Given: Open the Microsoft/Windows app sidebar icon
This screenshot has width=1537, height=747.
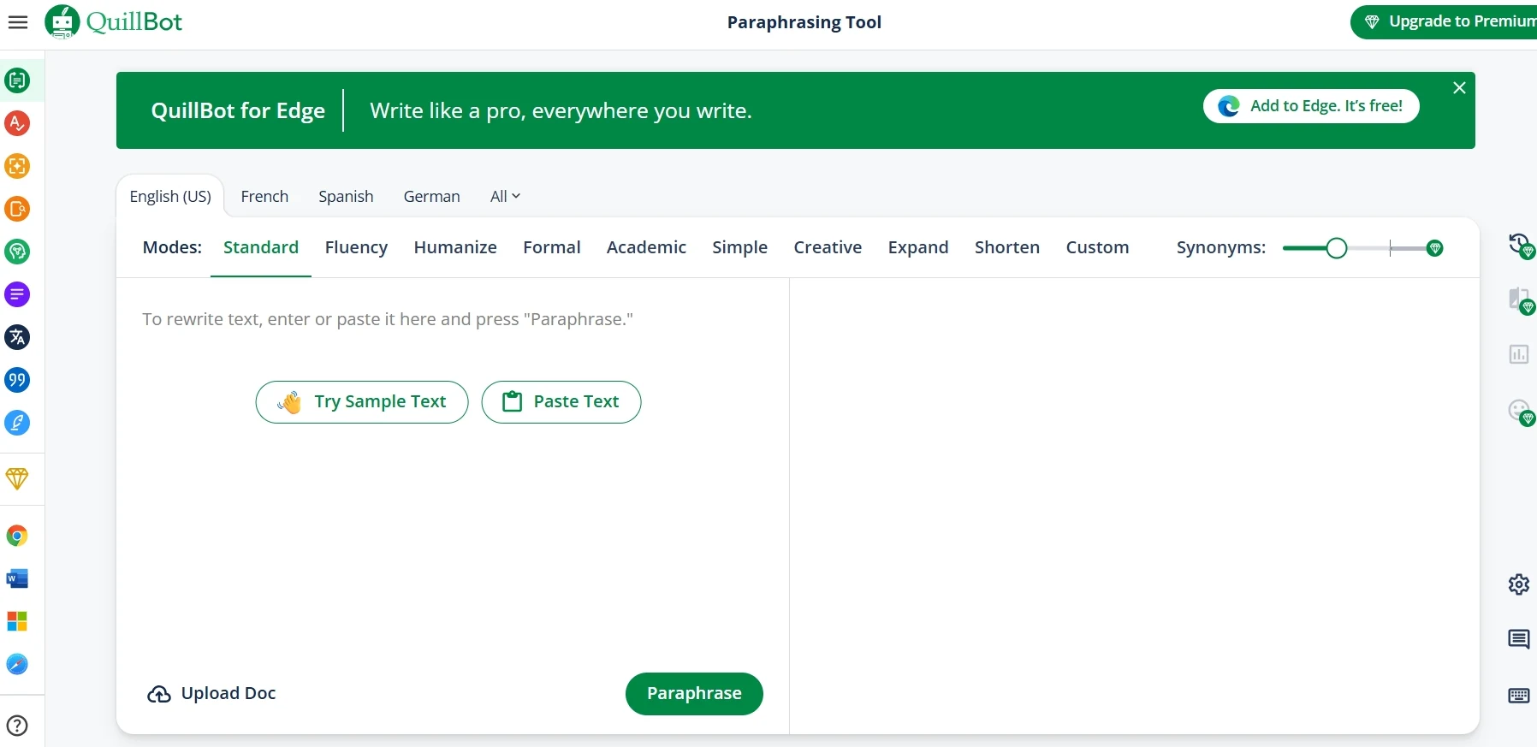Looking at the screenshot, I should 17,621.
